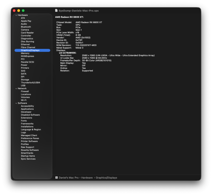Collapse the Hardware section chevron

(x=16, y=15)
